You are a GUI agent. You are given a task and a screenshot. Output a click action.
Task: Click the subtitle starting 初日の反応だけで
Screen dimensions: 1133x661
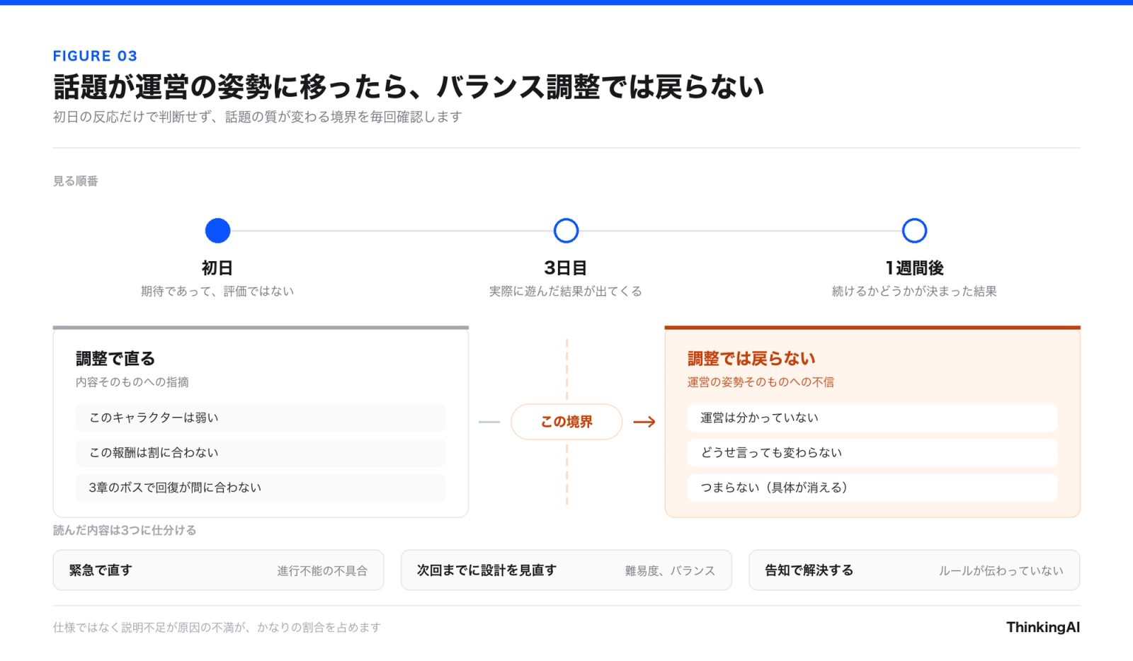[x=258, y=117]
